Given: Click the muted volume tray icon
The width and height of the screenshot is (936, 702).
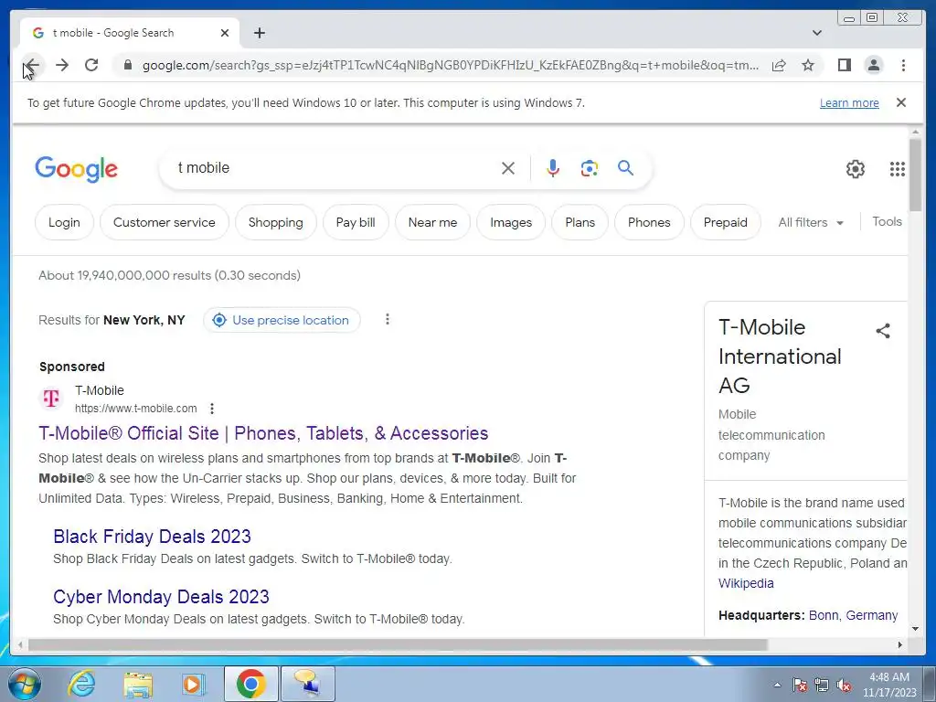Looking at the screenshot, I should (x=844, y=686).
